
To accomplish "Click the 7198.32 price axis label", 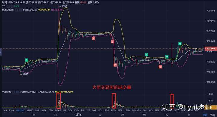I will 211,62.
